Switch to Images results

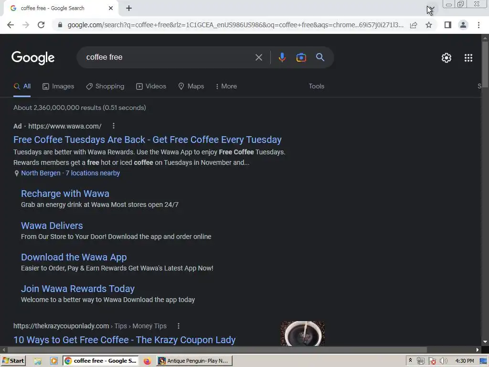pyautogui.click(x=58, y=86)
